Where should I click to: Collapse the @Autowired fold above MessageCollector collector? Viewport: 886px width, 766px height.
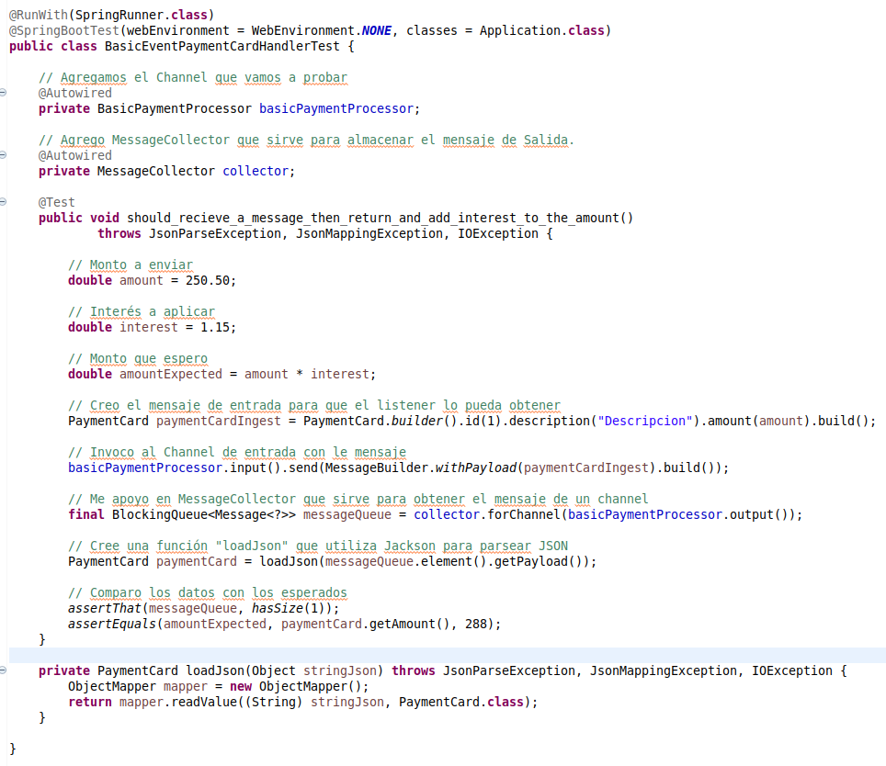pos(3,154)
